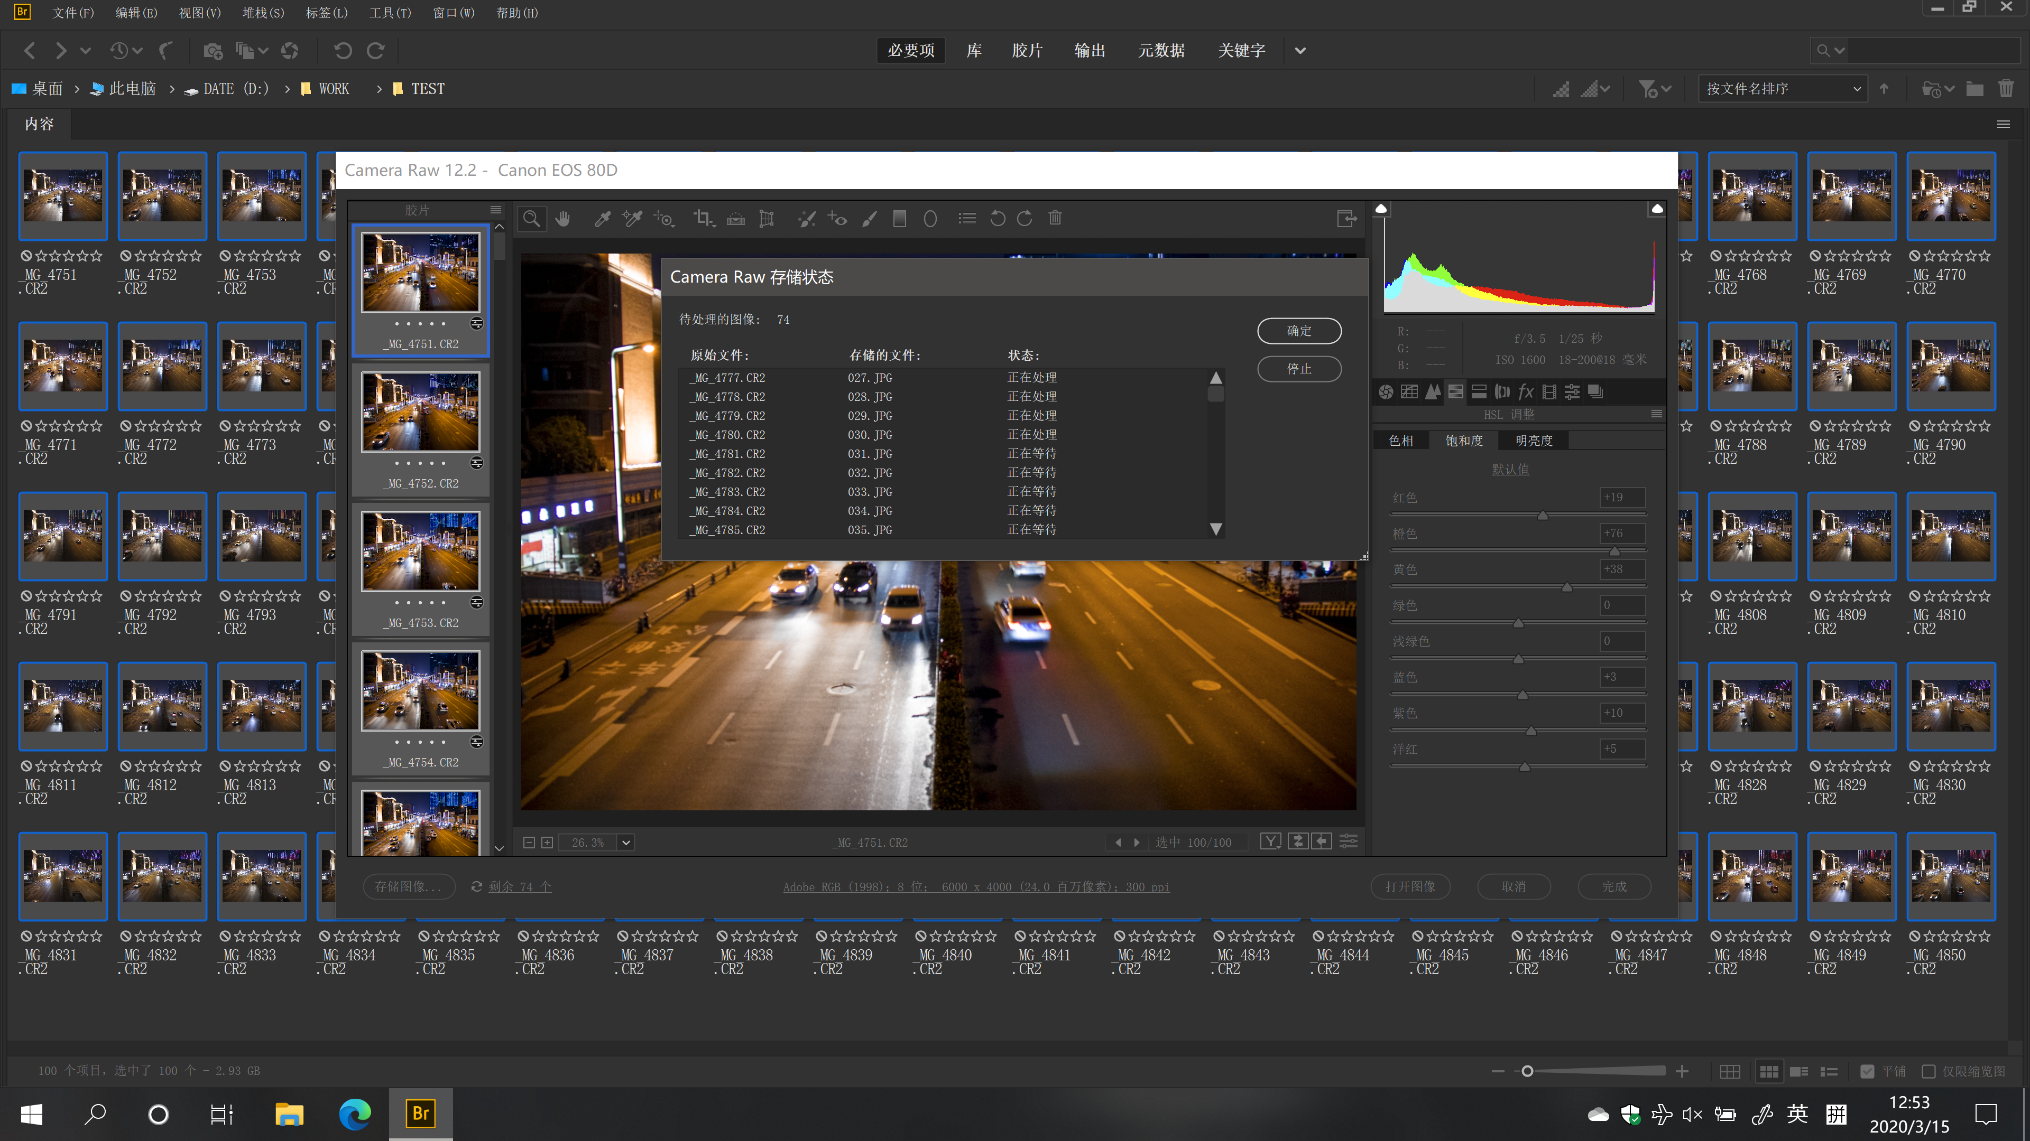Switch to the 色相 tab
This screenshot has width=2030, height=1141.
[x=1401, y=440]
